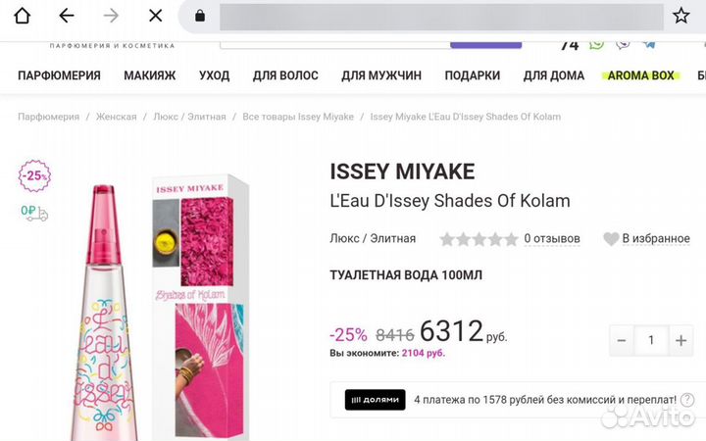Open the AROMA BOX menu item
Screen dimensions: 706x441
(x=640, y=75)
